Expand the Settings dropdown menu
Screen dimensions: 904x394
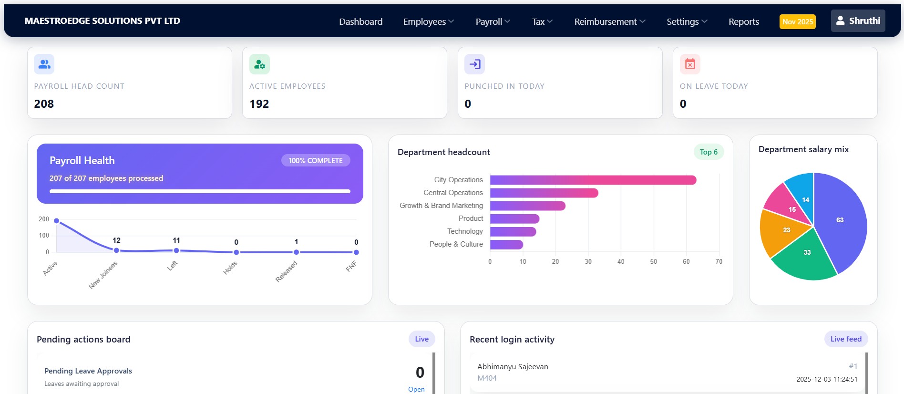click(687, 22)
